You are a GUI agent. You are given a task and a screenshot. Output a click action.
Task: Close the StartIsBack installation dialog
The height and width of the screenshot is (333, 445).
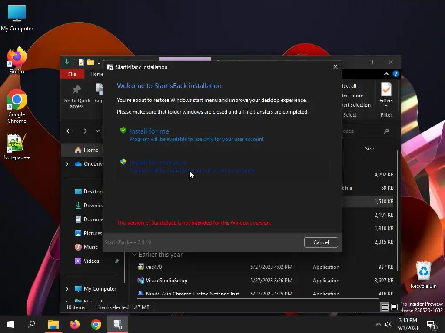(x=335, y=67)
